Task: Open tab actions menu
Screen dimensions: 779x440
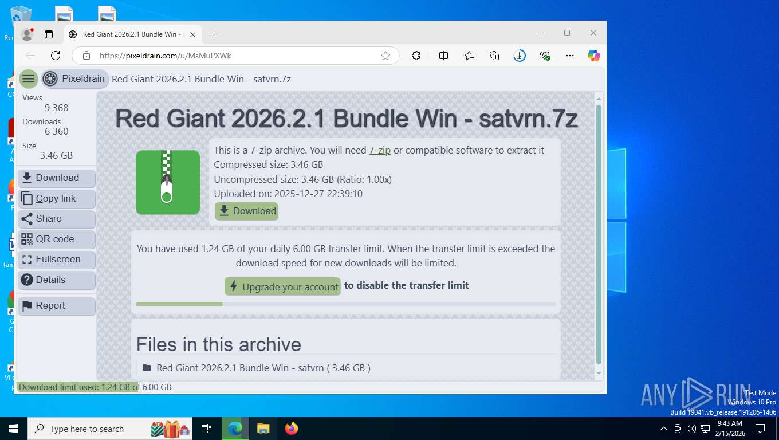Action: click(49, 34)
